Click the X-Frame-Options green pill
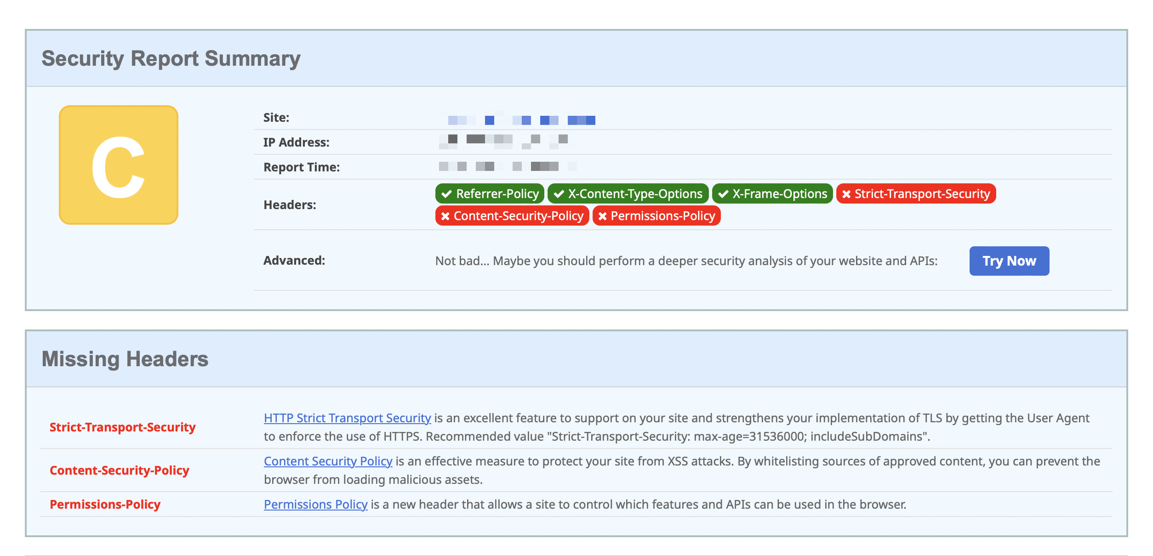1153x556 pixels. tap(772, 194)
